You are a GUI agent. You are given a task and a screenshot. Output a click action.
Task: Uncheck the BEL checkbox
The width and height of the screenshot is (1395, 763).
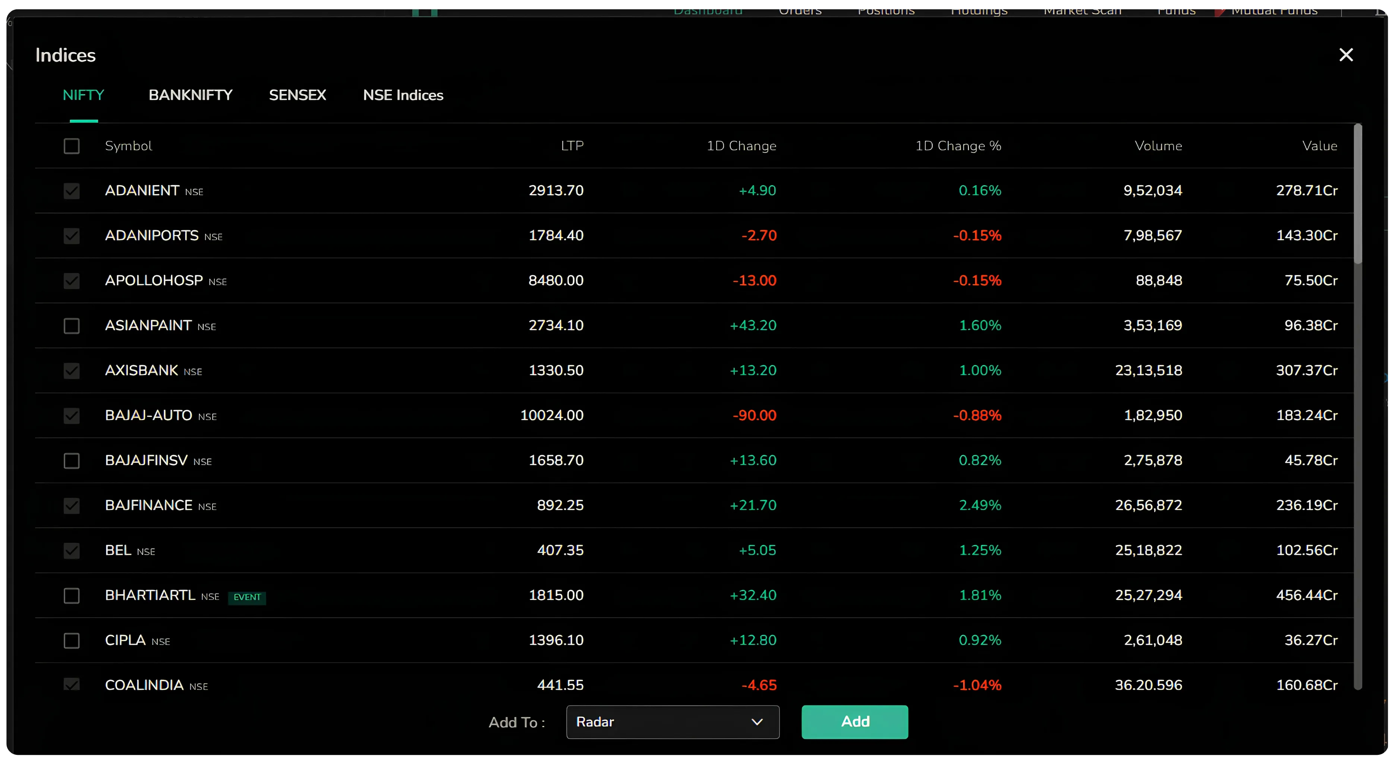click(x=72, y=550)
